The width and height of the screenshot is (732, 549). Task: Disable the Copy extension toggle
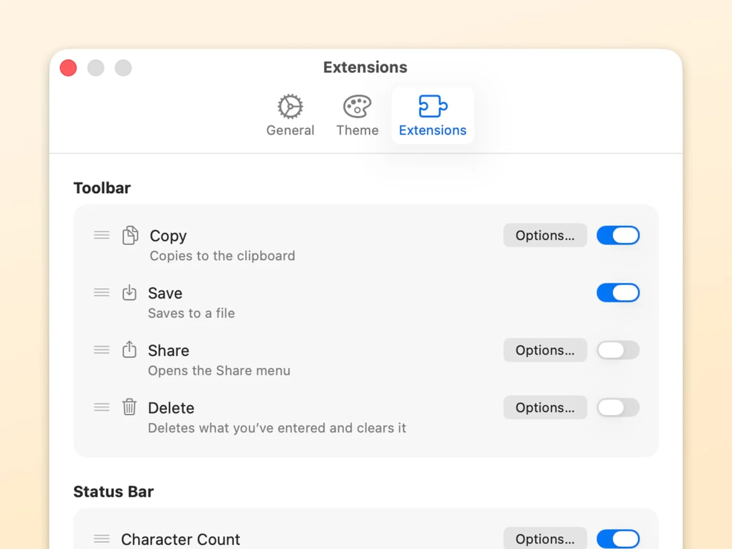[618, 235]
